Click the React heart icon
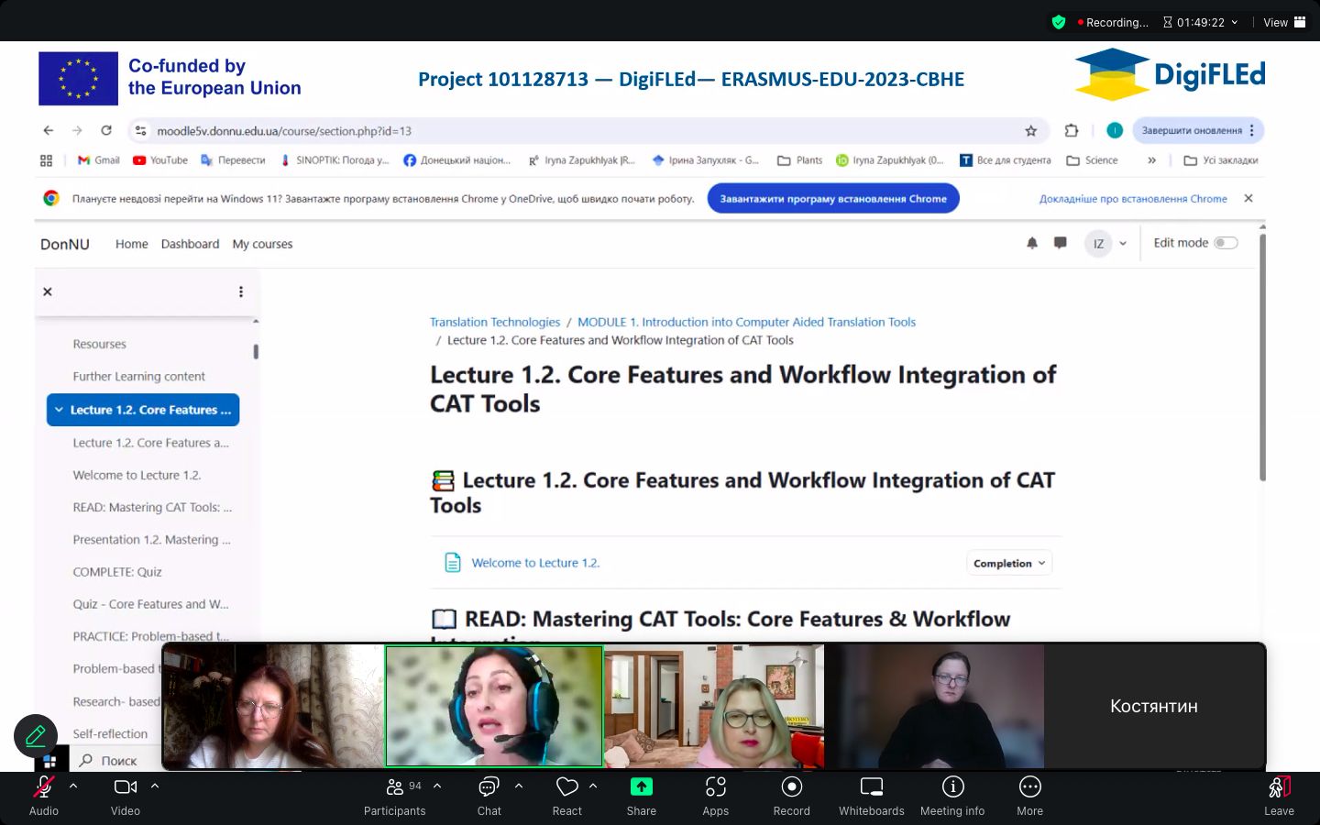This screenshot has width=1320, height=825. 566,788
